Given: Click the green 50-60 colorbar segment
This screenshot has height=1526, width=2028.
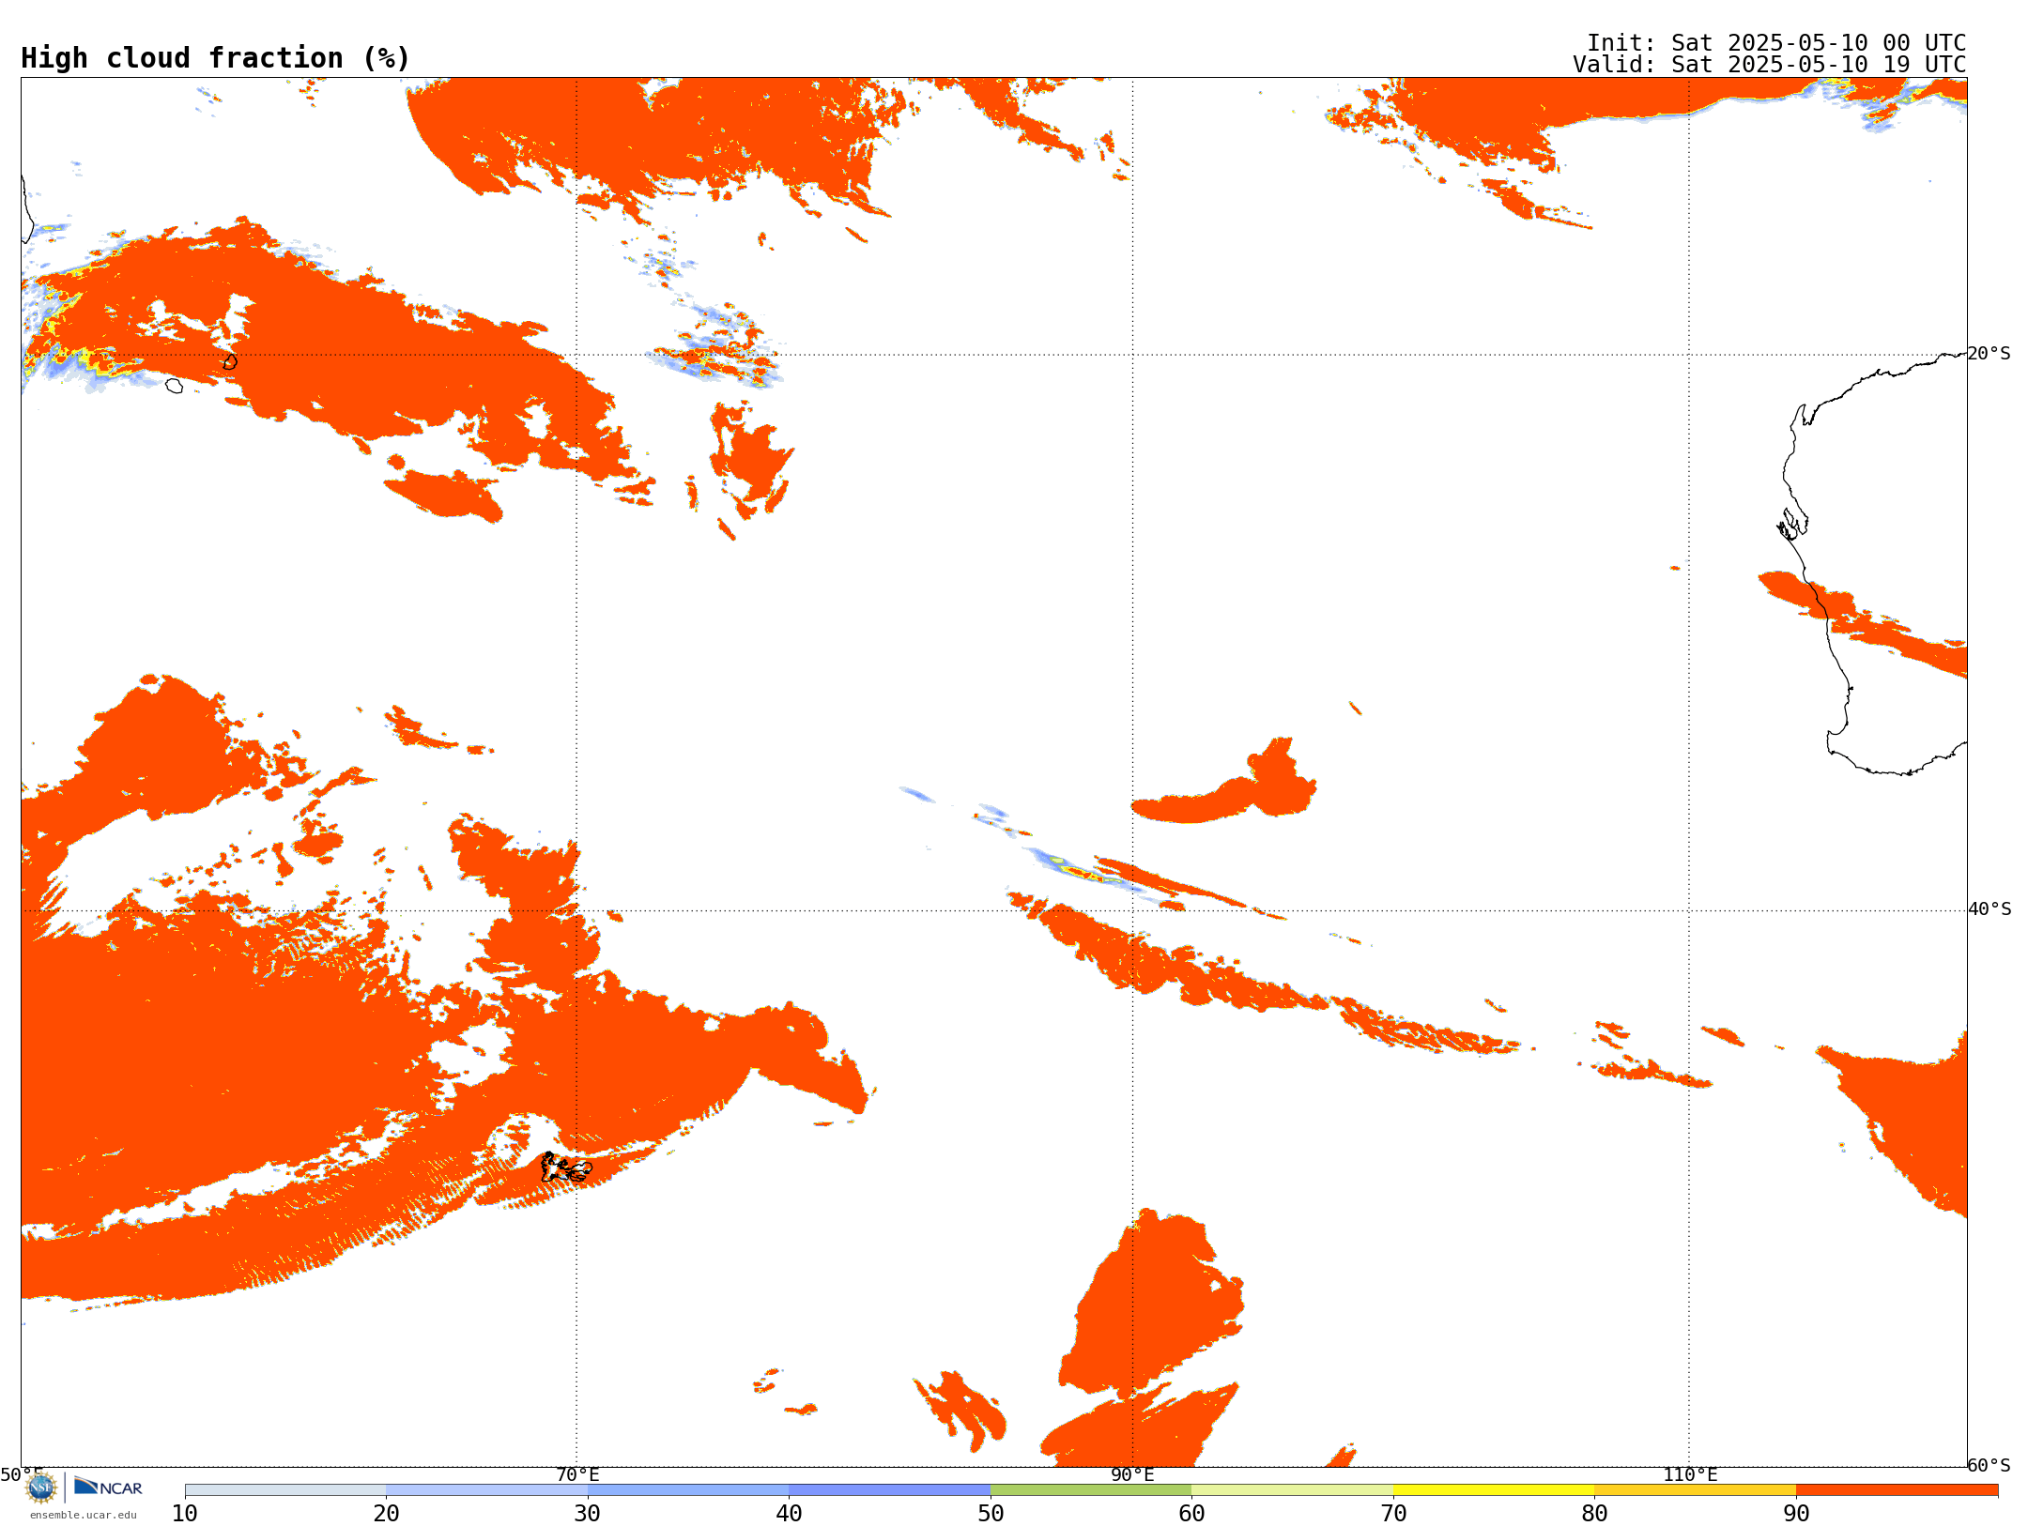Looking at the screenshot, I should coord(1091,1489).
